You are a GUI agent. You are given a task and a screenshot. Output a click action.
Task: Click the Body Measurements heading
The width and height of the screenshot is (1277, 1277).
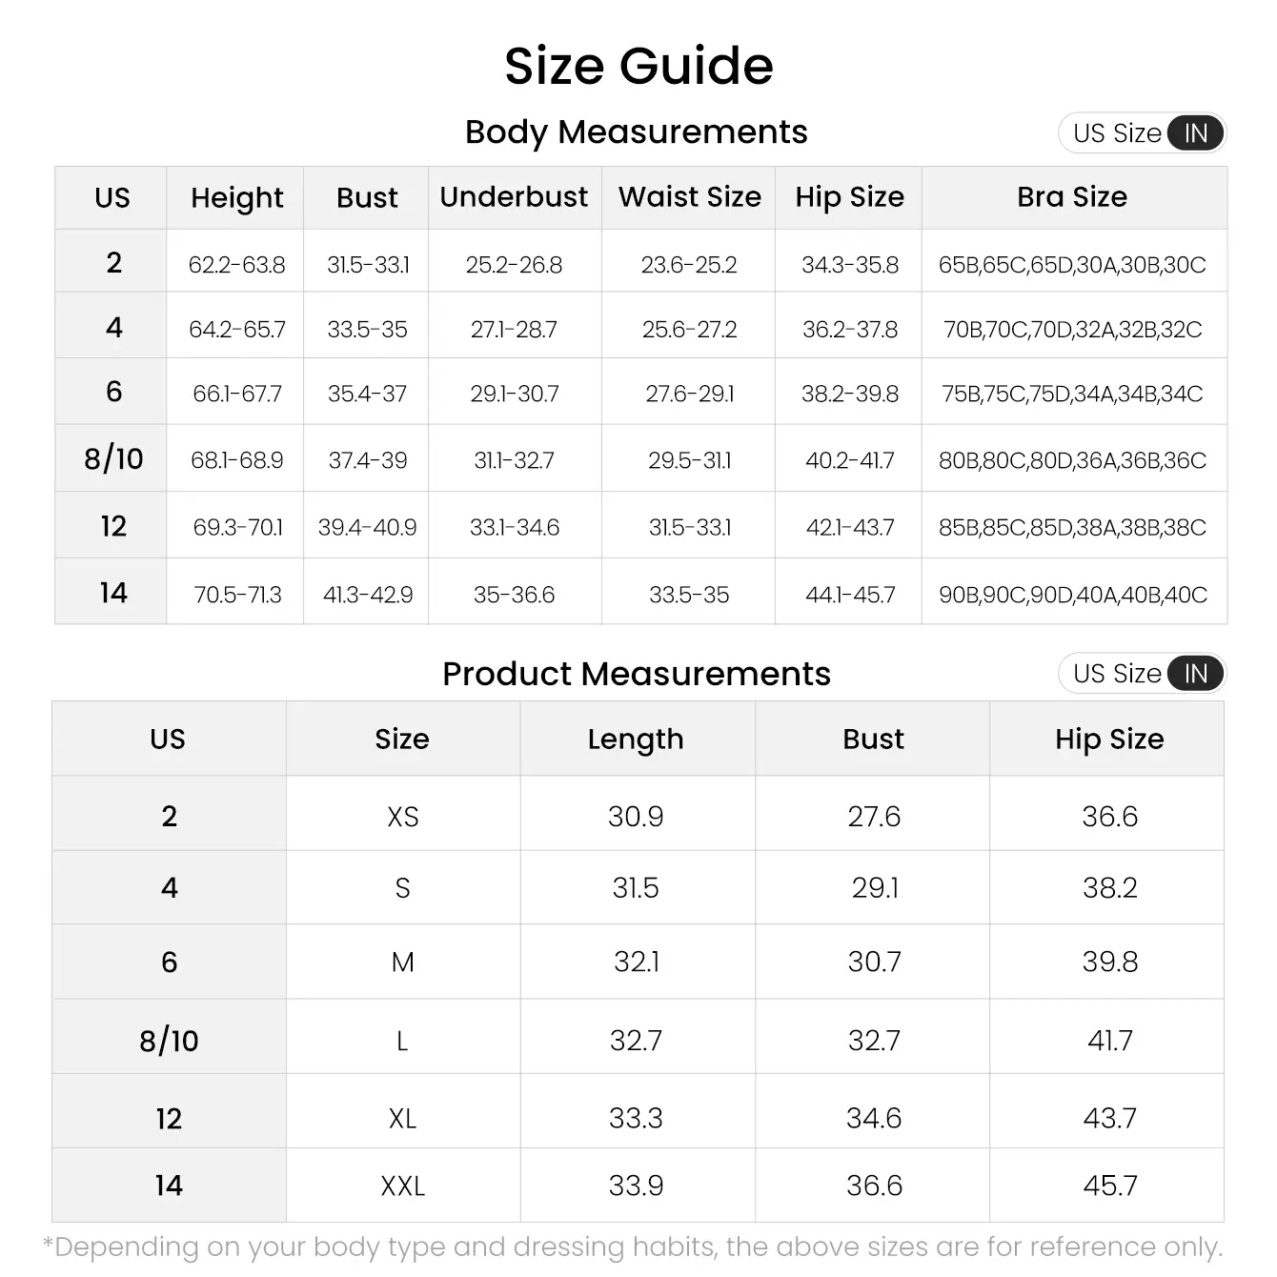click(x=636, y=132)
